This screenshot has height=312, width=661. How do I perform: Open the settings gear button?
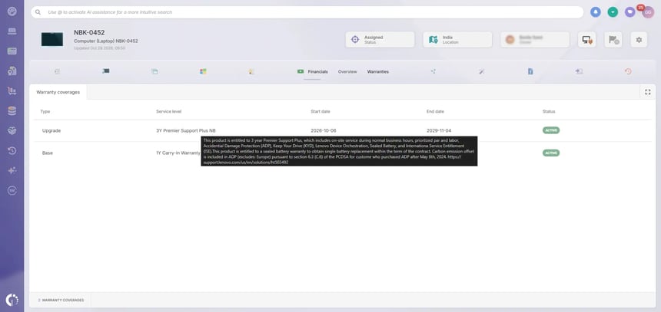point(639,40)
